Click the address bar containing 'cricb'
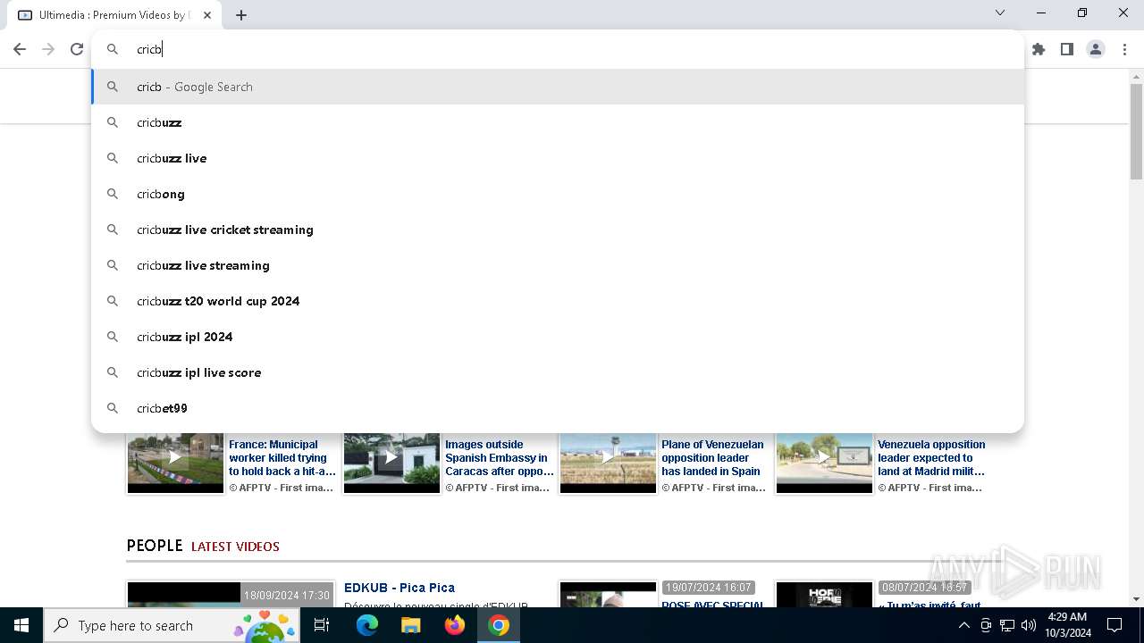 pyautogui.click(x=558, y=49)
